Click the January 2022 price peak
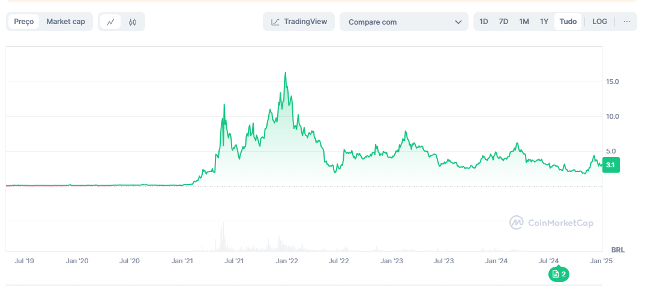Image resolution: width=645 pixels, height=286 pixels. 285,73
